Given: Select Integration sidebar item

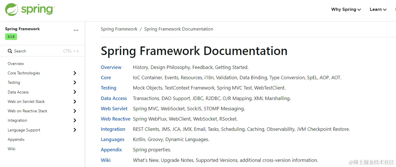Looking at the screenshot, I should tap(17, 120).
